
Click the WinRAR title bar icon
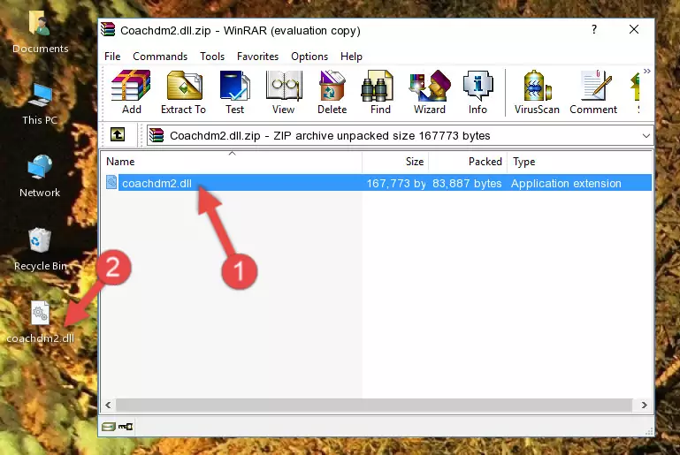108,30
